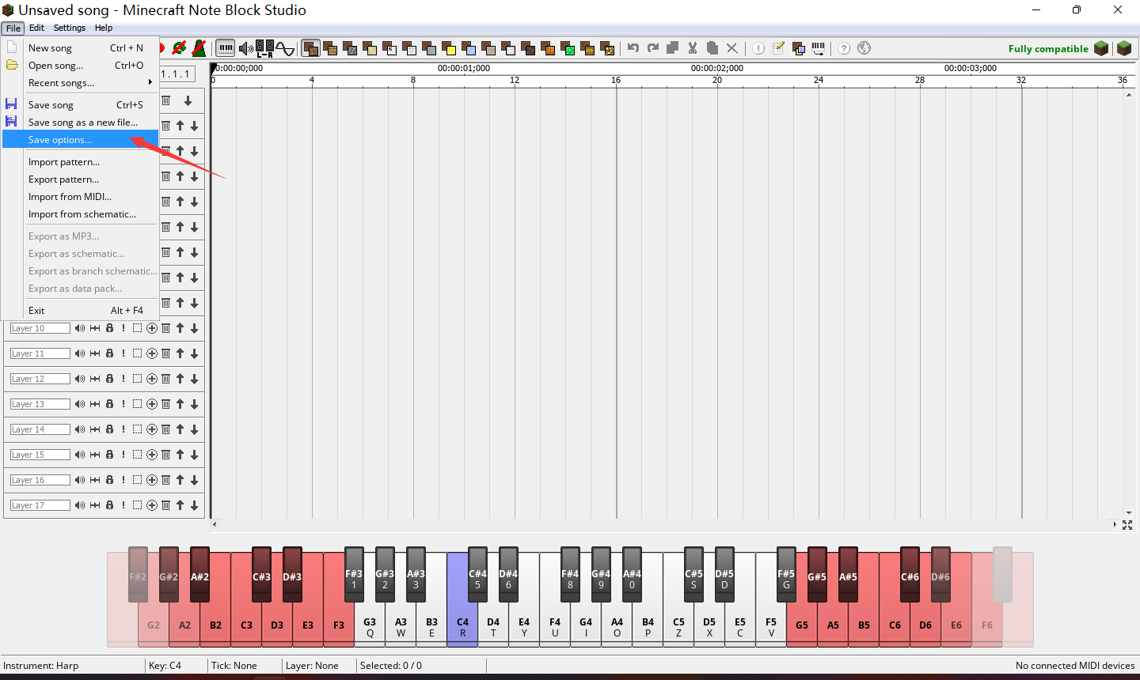Screen dimensions: 1140x680
Task: Select the yellow block instrument icon
Action: coord(449,48)
